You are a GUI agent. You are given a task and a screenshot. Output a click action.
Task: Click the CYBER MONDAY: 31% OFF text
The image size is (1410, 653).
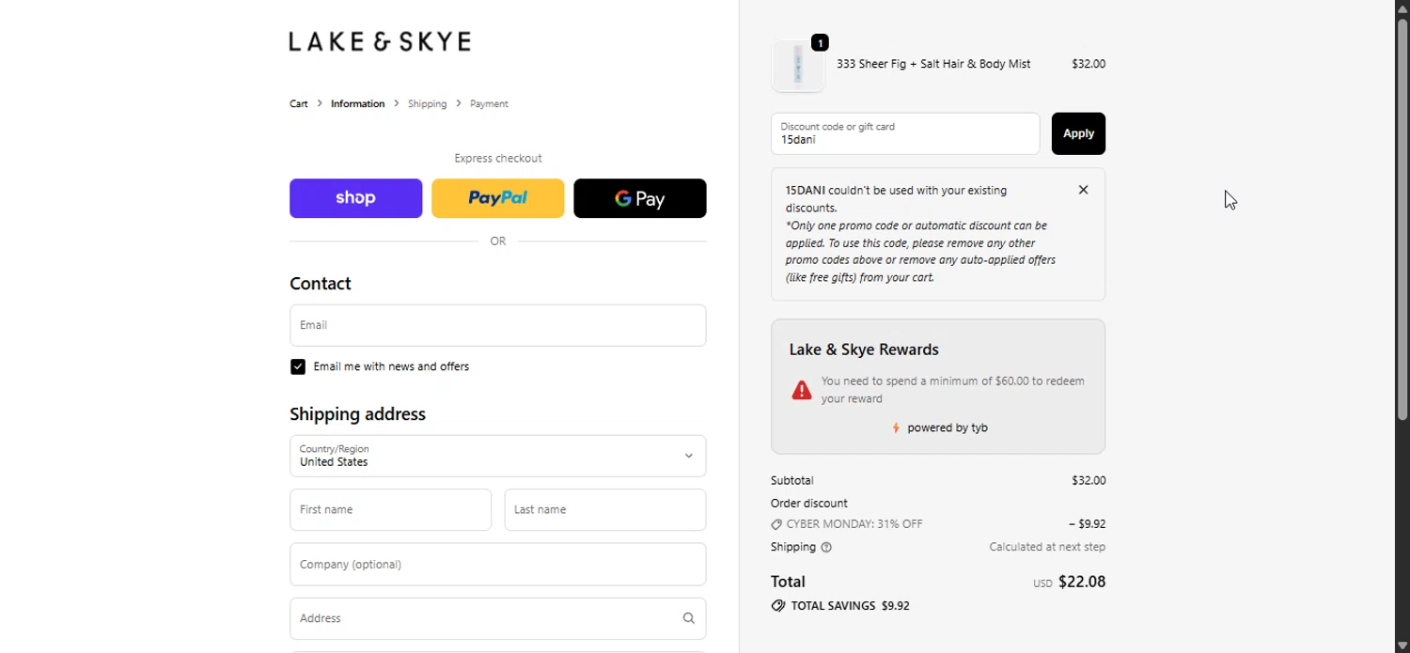[x=854, y=524]
